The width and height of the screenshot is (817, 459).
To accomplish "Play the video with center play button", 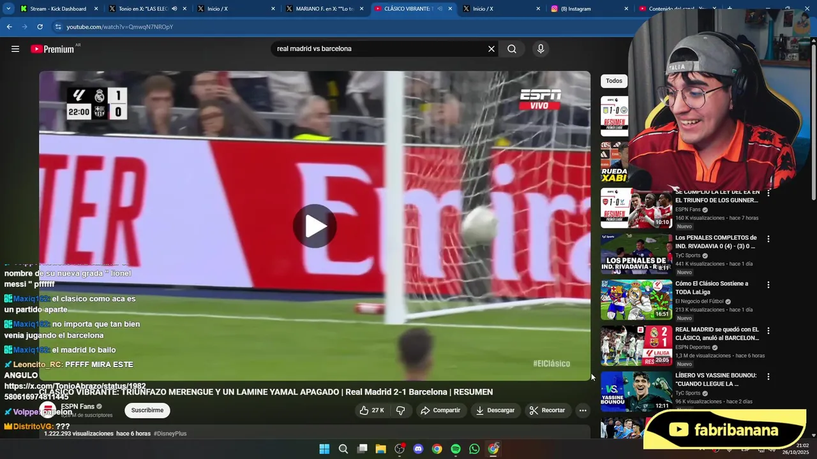I will click(x=315, y=226).
